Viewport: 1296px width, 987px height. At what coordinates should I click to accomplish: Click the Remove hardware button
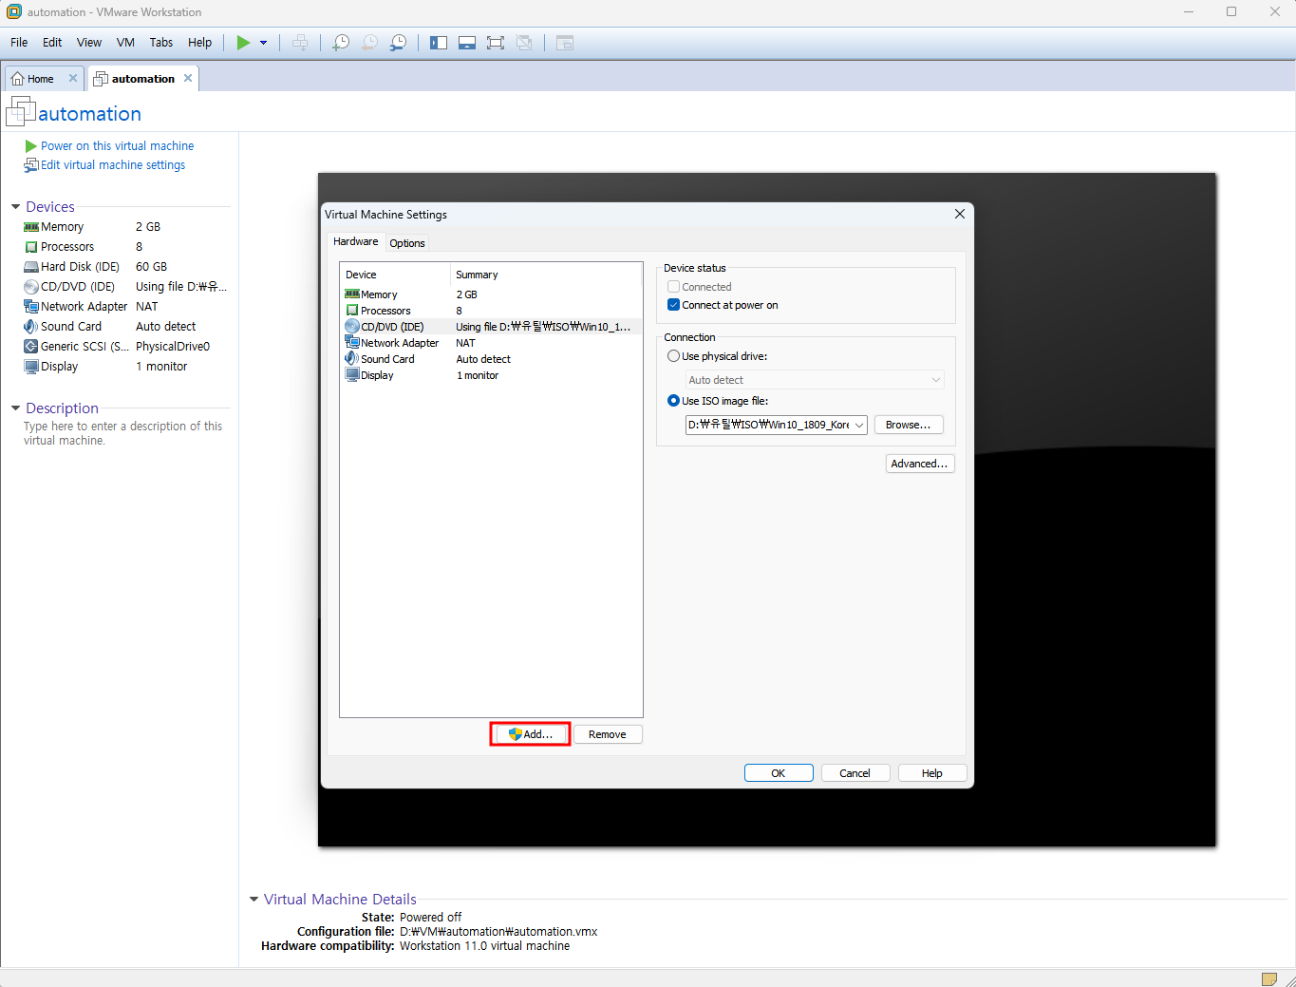pos(608,734)
